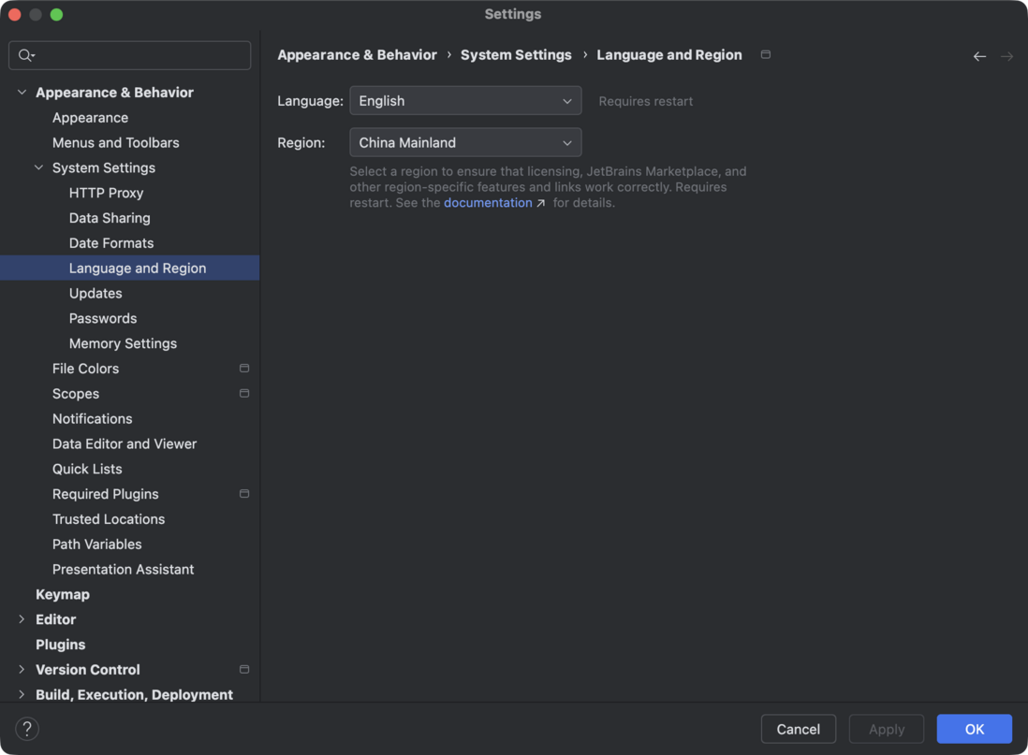The width and height of the screenshot is (1028, 755).
Task: Click the project-level icon beside File Colors
Action: [244, 369]
